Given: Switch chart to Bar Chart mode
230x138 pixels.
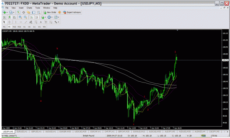Looking at the screenshot, I should click(4, 17).
